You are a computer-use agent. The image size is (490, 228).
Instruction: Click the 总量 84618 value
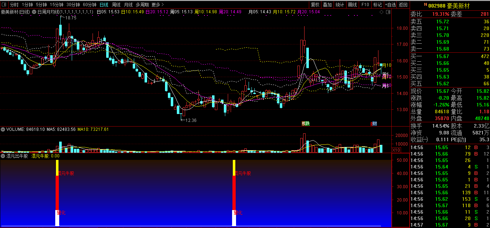click(442, 112)
